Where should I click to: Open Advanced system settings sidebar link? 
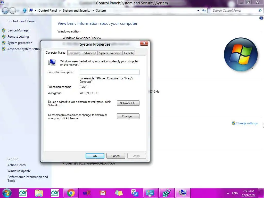(24, 49)
